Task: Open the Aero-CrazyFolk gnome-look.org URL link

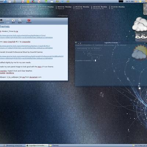Action: [26, 47]
